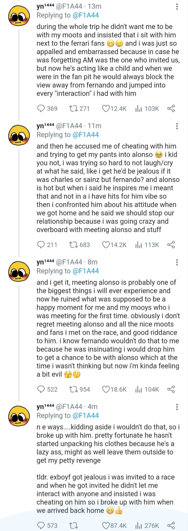Open yn1444 profile name on 8m tweet
Viewport: 188px width, 531px height.
coord(45,262)
